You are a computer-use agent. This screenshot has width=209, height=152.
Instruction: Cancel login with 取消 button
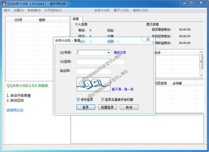tap(129, 107)
